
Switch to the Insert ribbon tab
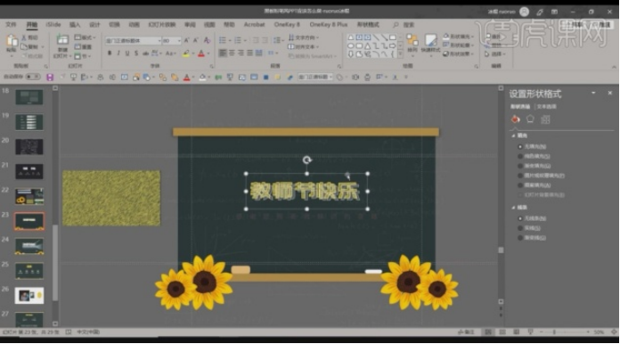(74, 25)
